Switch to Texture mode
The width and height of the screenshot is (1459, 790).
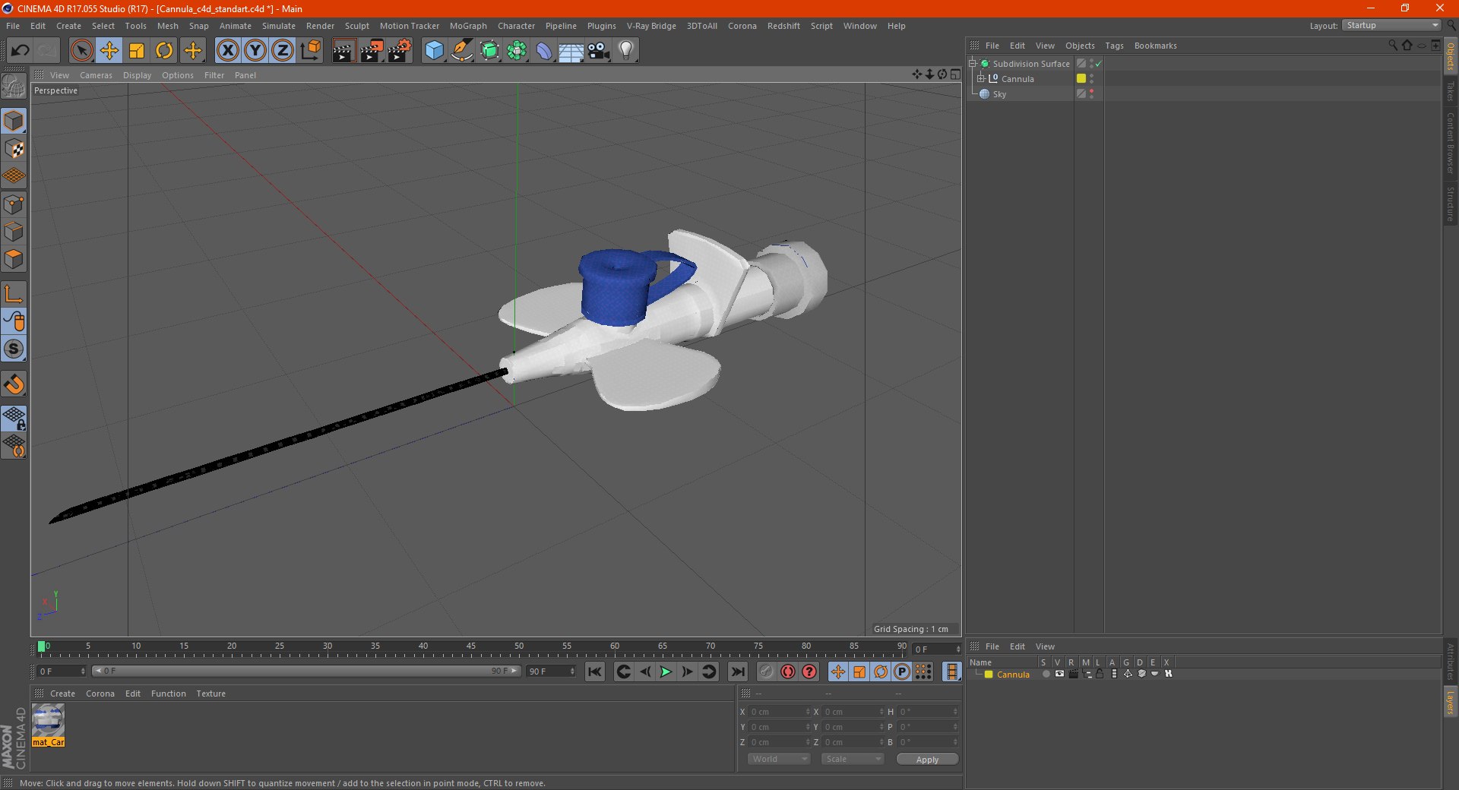(x=14, y=149)
